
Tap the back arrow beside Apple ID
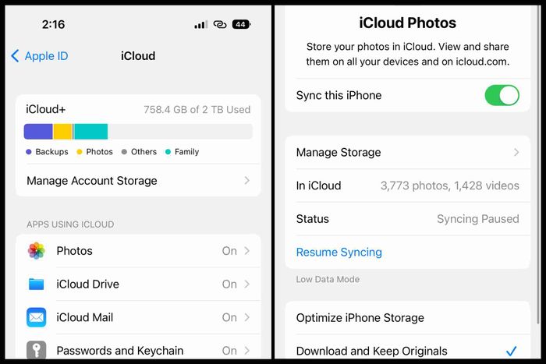tap(15, 55)
